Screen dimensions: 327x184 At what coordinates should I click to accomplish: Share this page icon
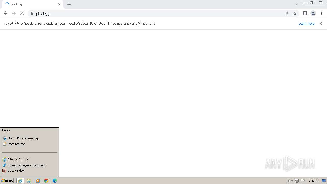[x=287, y=13]
